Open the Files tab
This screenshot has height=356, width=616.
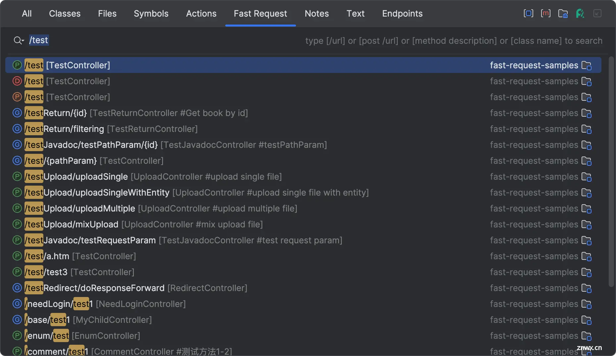[107, 14]
